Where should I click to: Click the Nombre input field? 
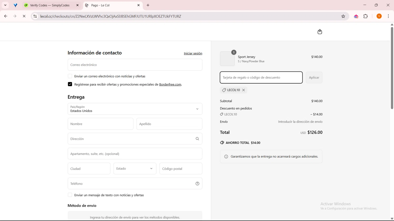coord(101,124)
